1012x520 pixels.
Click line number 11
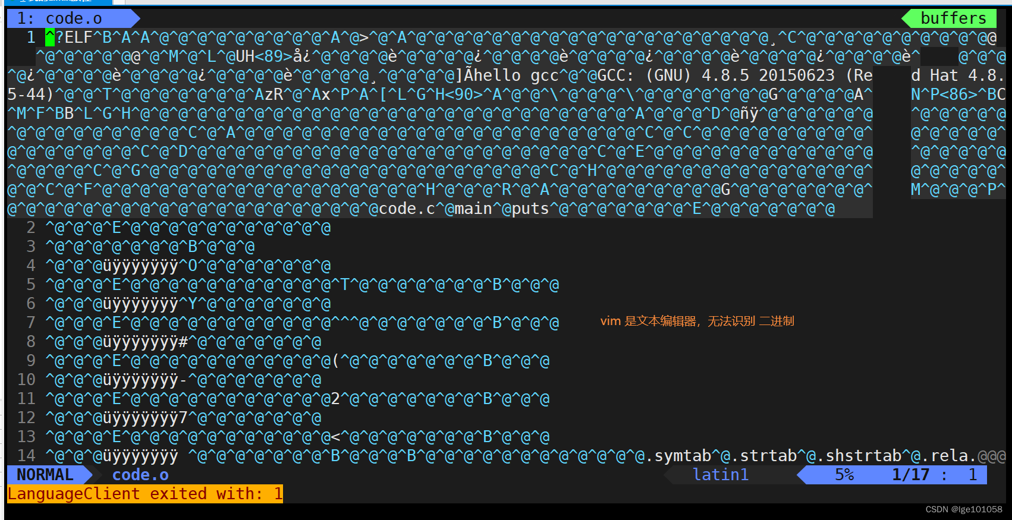click(x=26, y=399)
